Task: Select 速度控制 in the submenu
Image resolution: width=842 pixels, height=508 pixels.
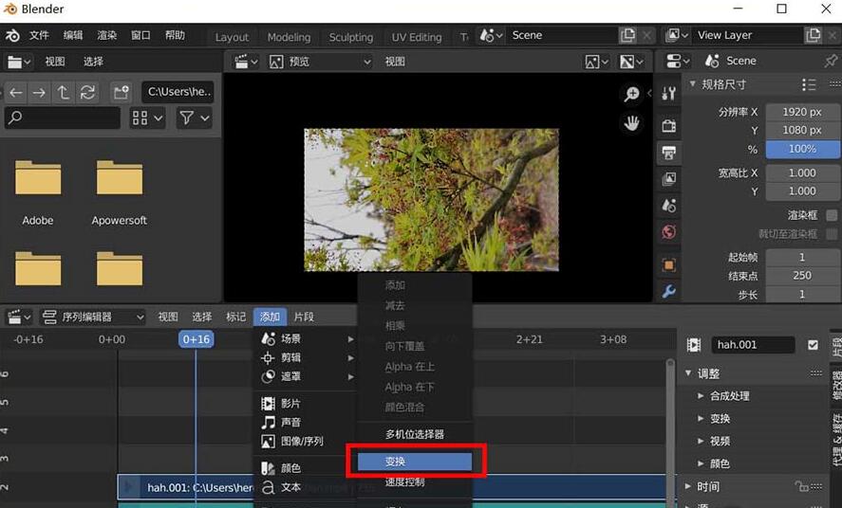Action: (404, 482)
